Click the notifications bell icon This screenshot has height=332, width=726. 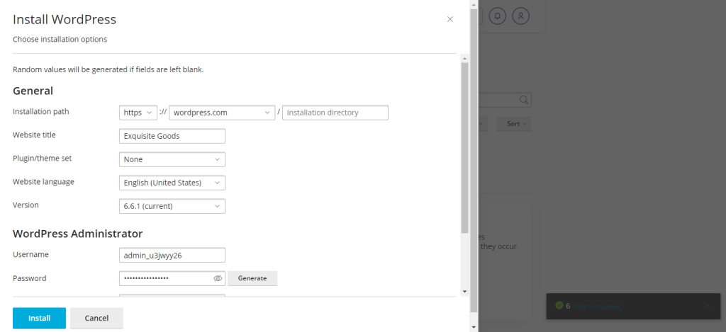point(497,16)
